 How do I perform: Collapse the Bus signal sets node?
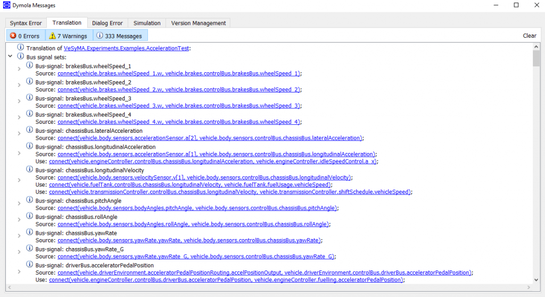click(10, 56)
